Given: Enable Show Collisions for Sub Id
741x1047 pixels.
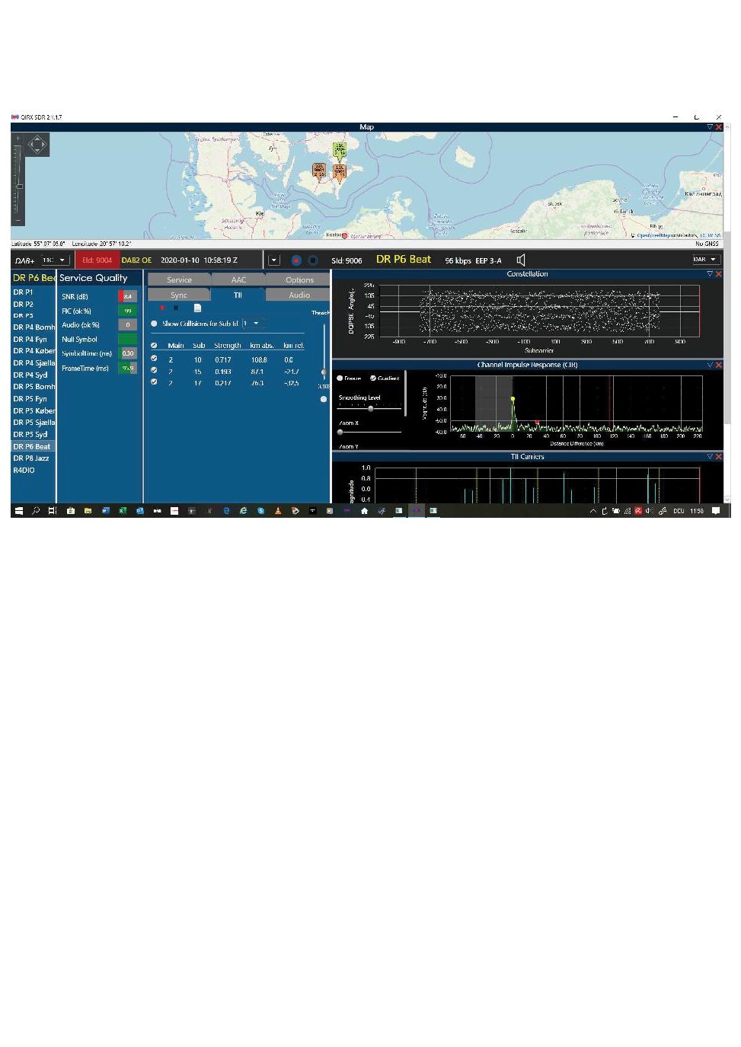Looking at the screenshot, I should (155, 324).
